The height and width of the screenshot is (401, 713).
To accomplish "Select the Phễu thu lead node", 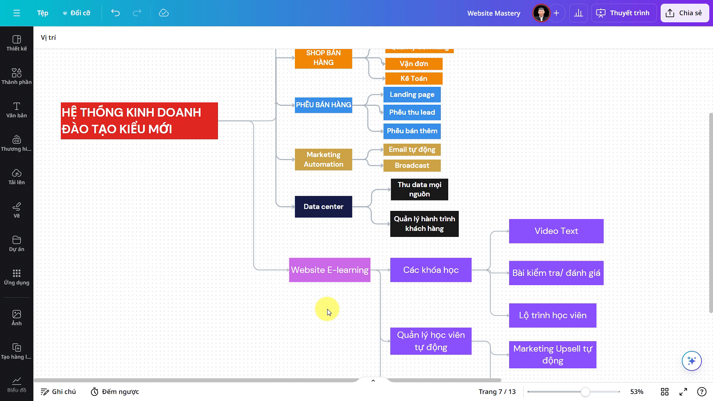I will coord(412,113).
